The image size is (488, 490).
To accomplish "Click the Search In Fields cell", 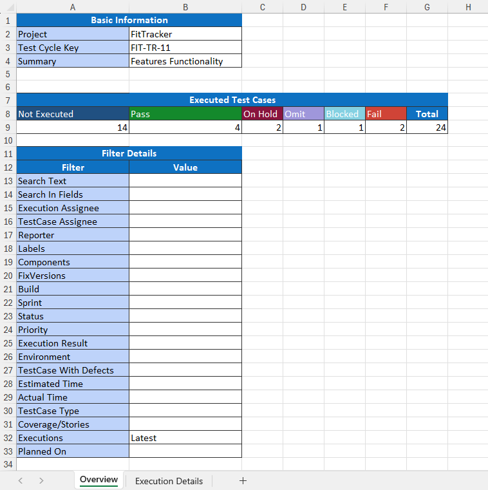I will coord(73,194).
